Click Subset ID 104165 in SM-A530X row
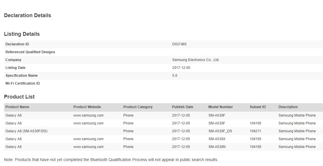This screenshot has width=323, height=166. click(x=255, y=139)
